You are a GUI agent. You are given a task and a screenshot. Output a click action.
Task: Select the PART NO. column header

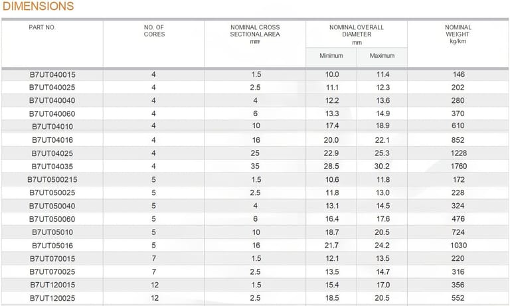[x=42, y=27]
